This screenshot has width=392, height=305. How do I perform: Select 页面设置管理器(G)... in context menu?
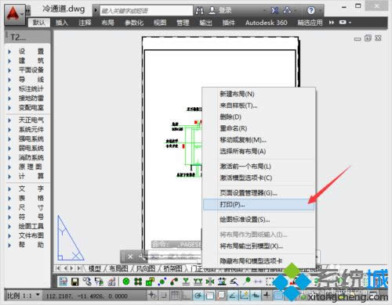pyautogui.click(x=259, y=193)
